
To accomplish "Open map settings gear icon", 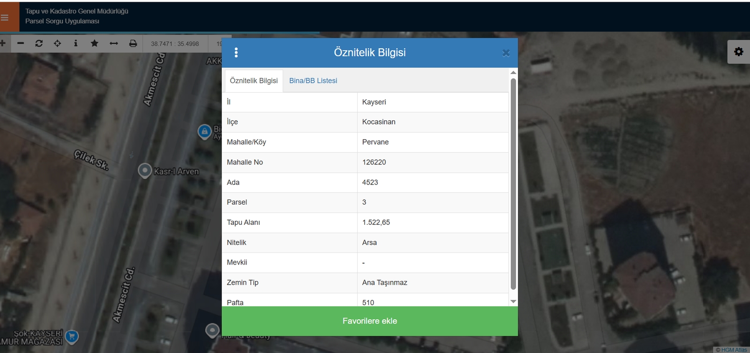I will coord(739,51).
